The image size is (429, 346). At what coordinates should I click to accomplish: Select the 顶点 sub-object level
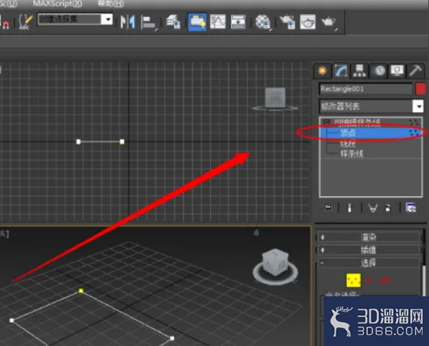click(x=371, y=133)
